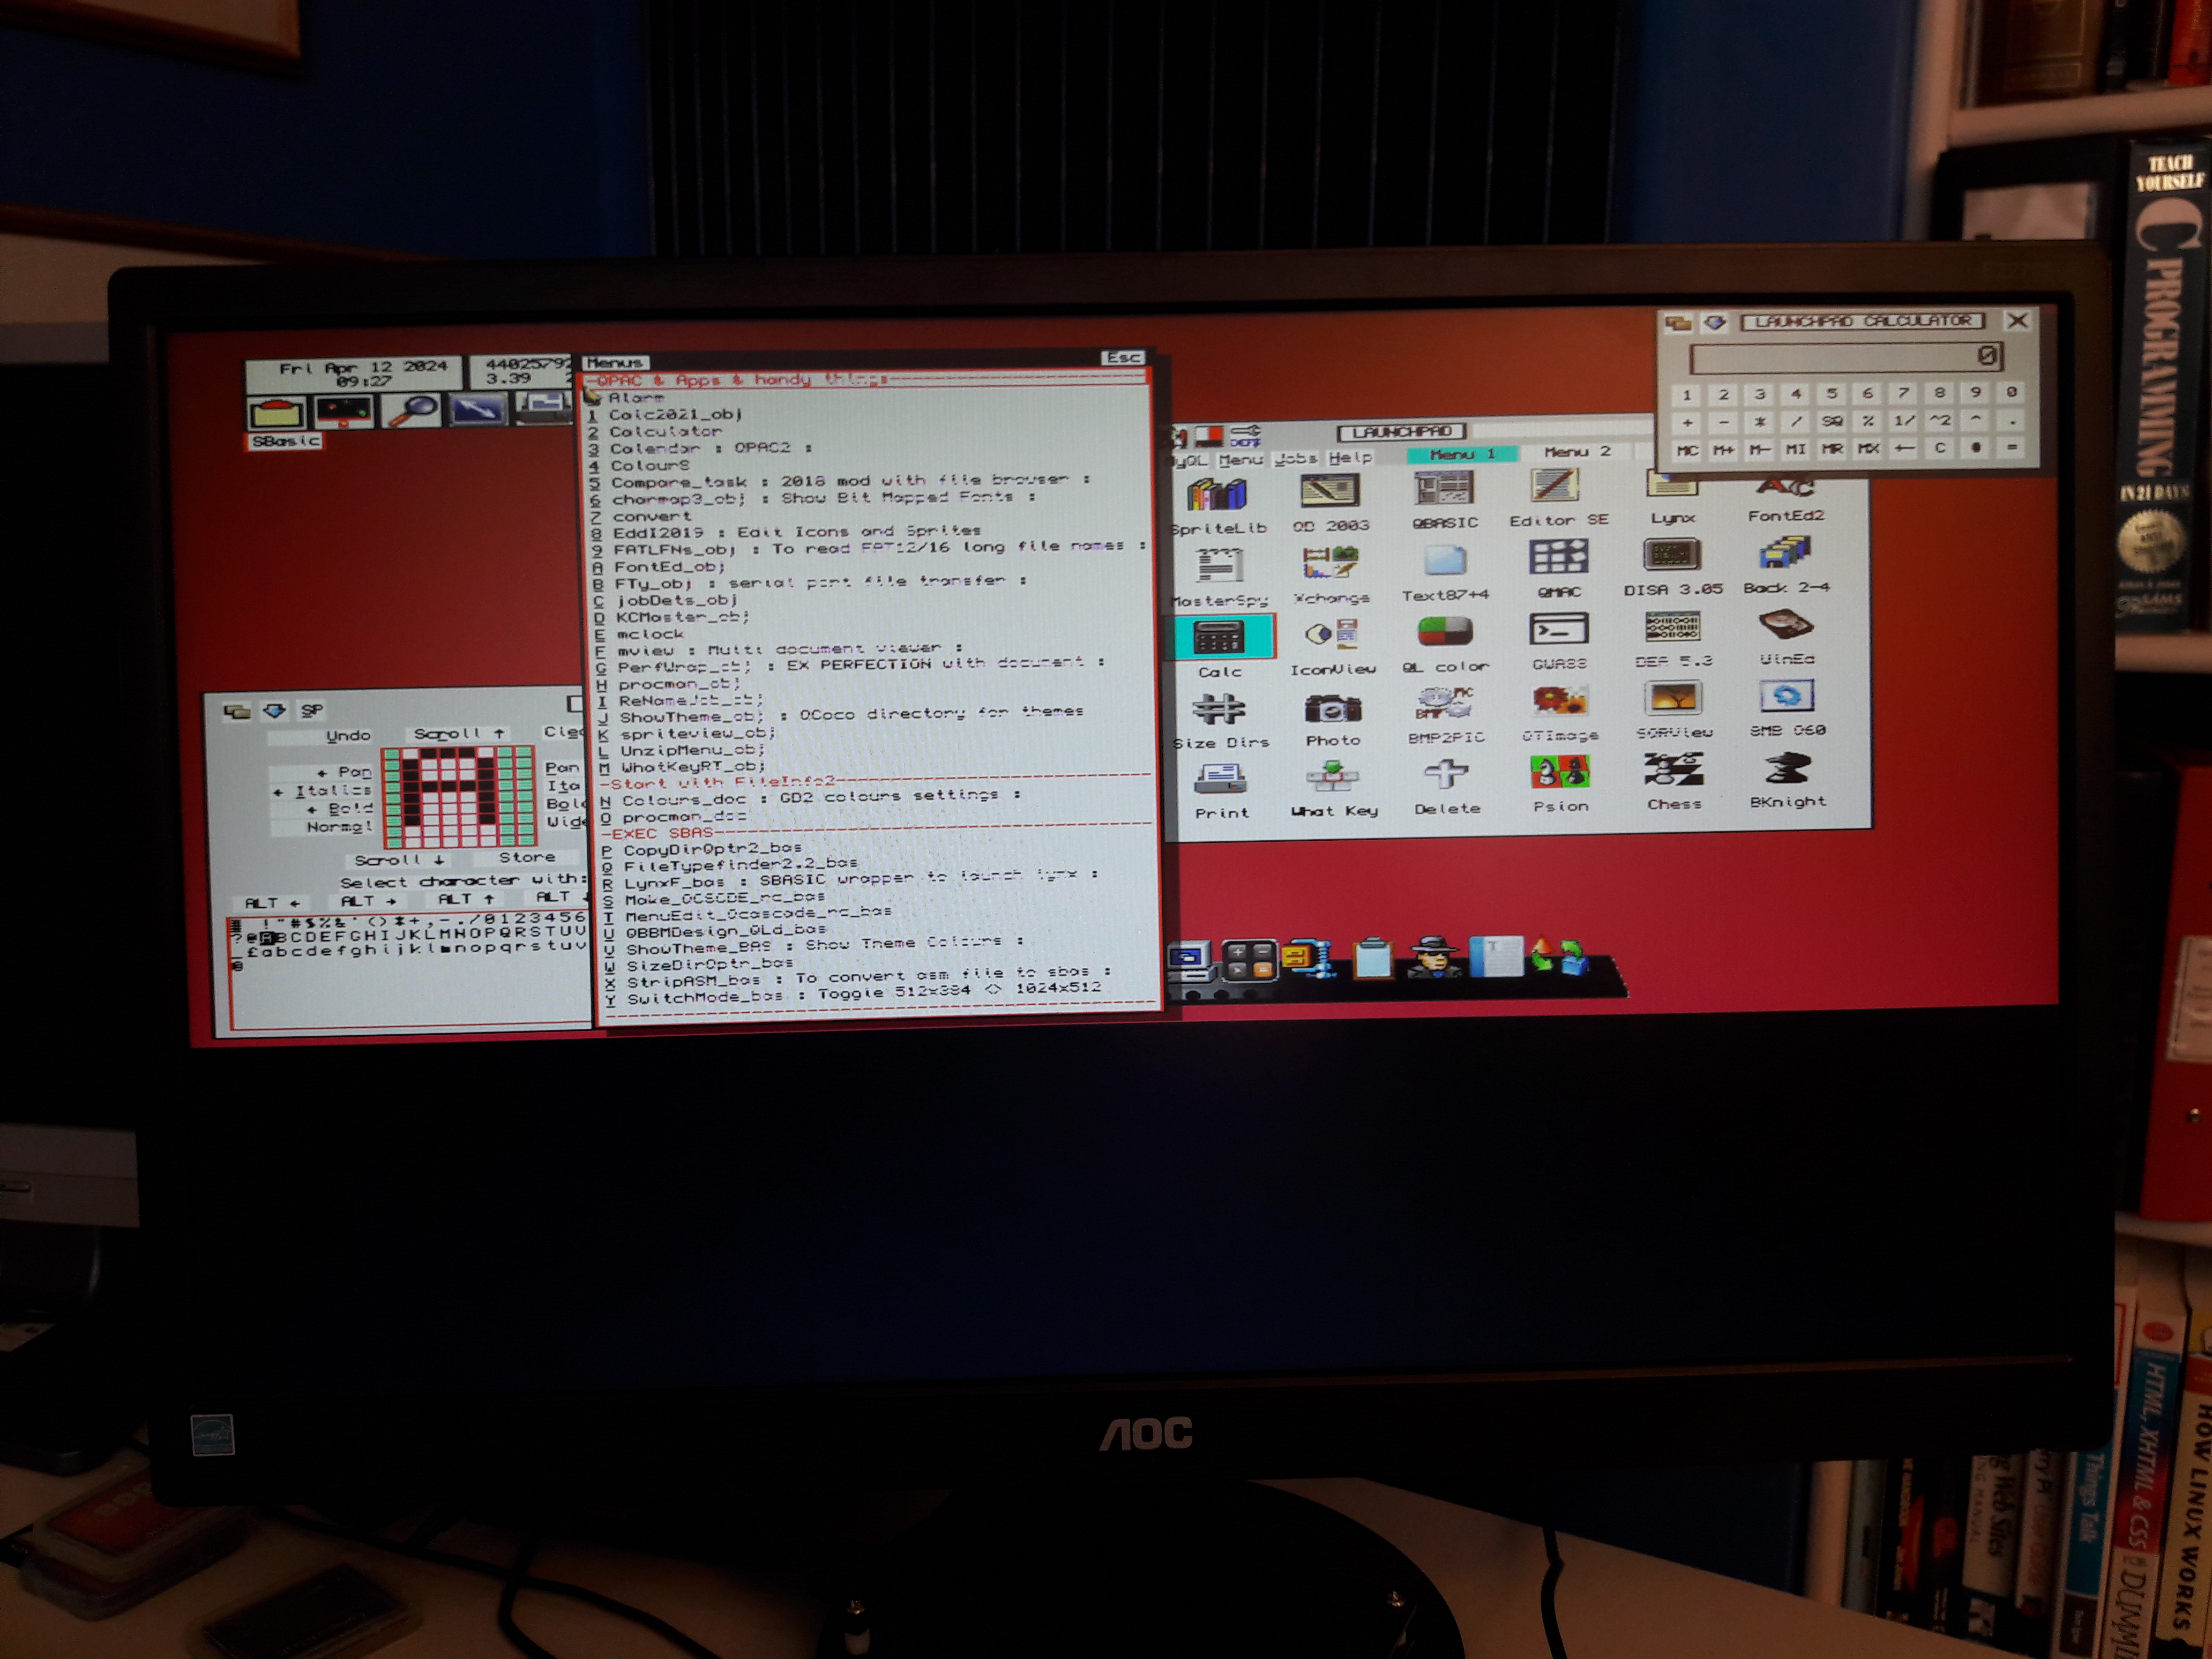Image resolution: width=2212 pixels, height=1659 pixels.
Task: Open Chess game icon
Action: tap(1673, 770)
